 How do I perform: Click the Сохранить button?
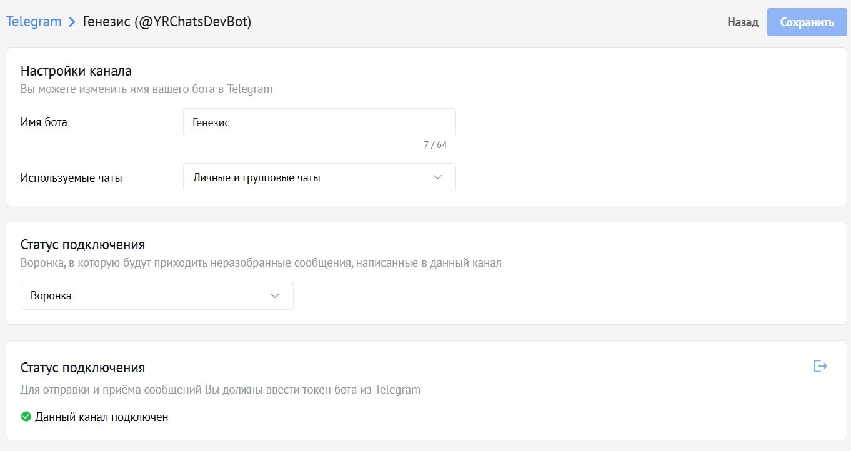tap(807, 22)
